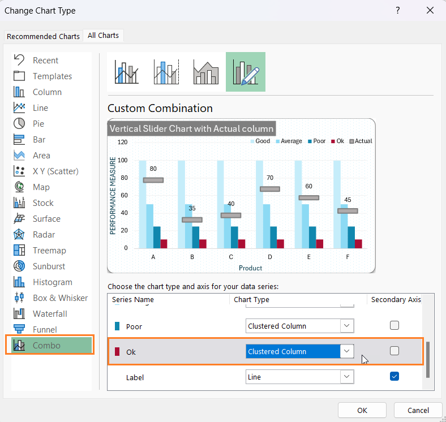Uncheck secondary axis for Label series

click(394, 376)
